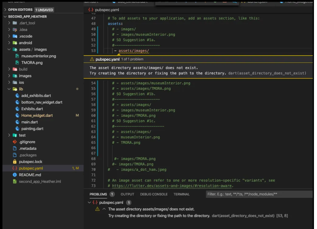This screenshot has width=317, height=229.
Task: Expand the OPEN EDITORS section
Action: point(5,10)
